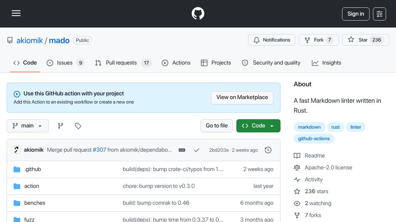
Task: Fork the mado repository
Action: 319,40
